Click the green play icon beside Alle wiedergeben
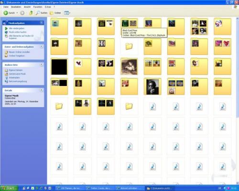This screenshot has width=239, height=191. tap(6, 28)
